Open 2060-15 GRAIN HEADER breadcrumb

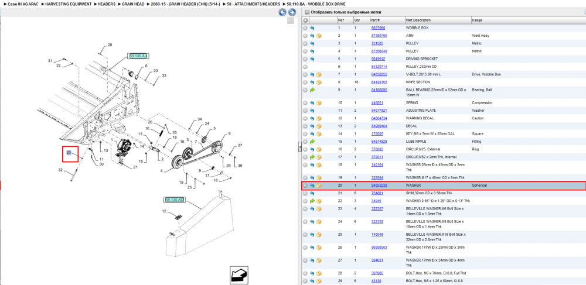(185, 4)
